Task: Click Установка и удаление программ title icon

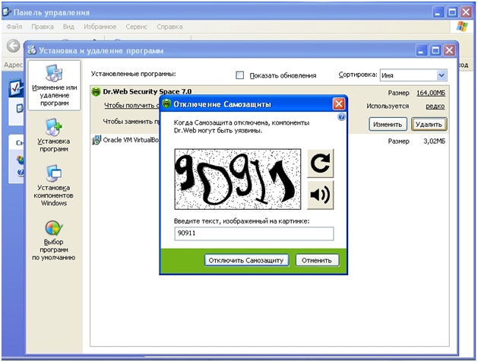Action: click(32, 50)
